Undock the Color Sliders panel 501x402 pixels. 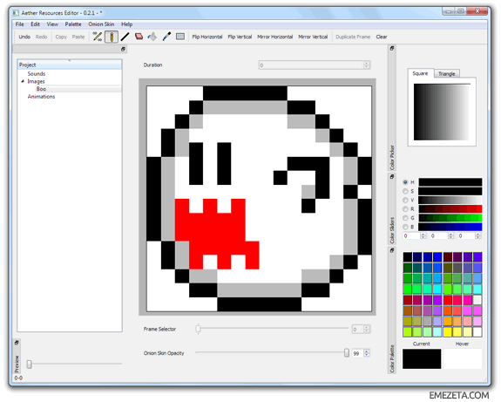pos(392,176)
